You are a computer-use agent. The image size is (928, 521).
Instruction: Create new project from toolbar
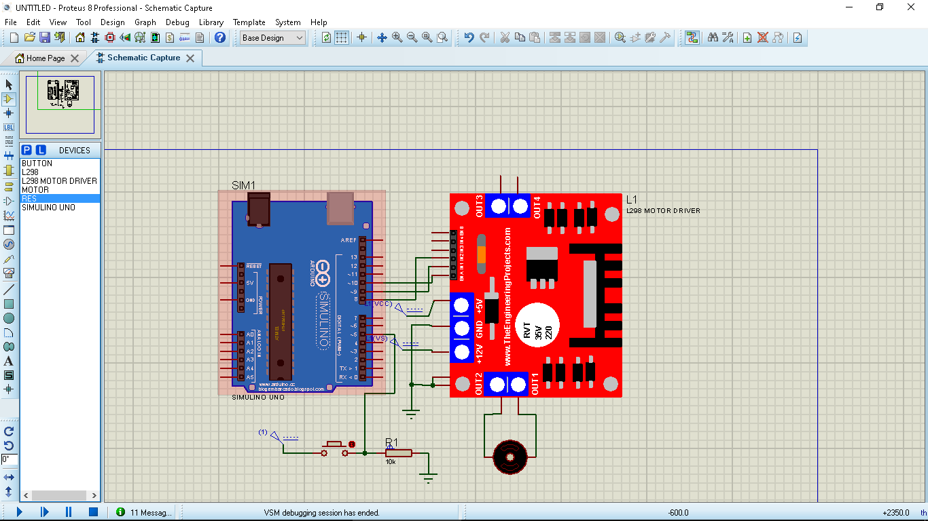click(x=14, y=37)
